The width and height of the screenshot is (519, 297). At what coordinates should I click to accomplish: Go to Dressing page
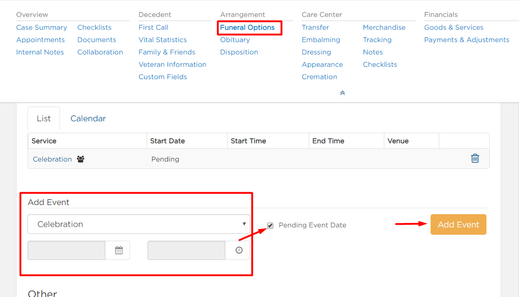[316, 52]
